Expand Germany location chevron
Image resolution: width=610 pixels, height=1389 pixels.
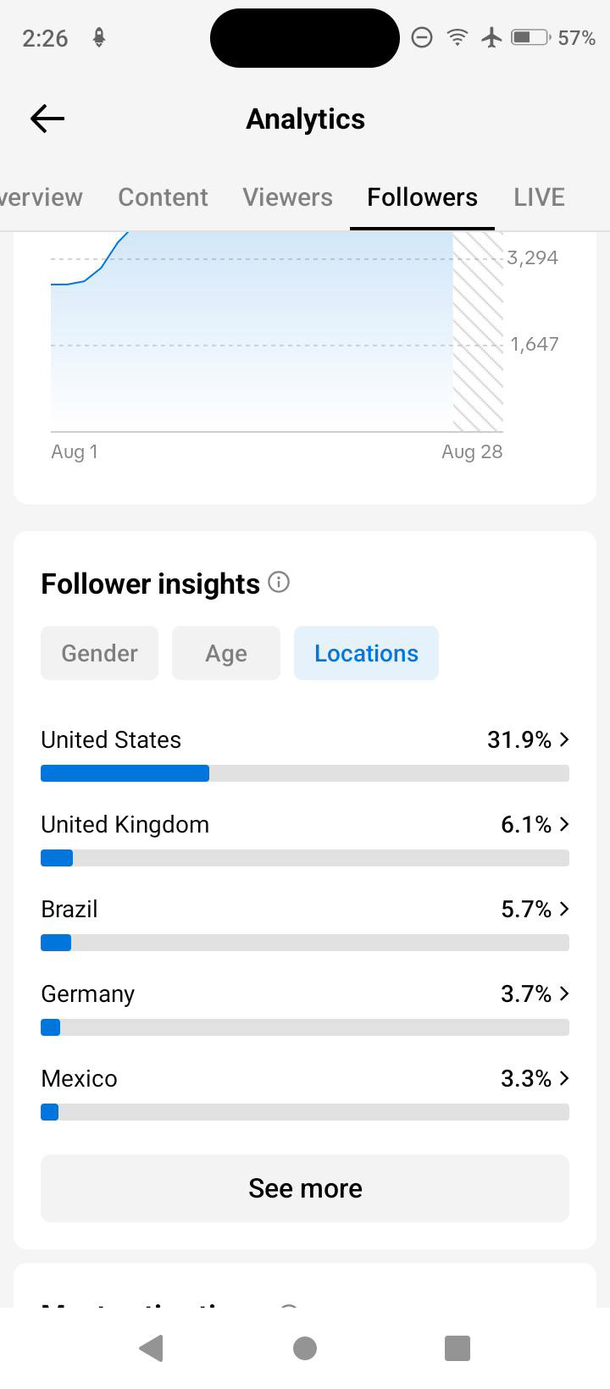click(x=565, y=993)
